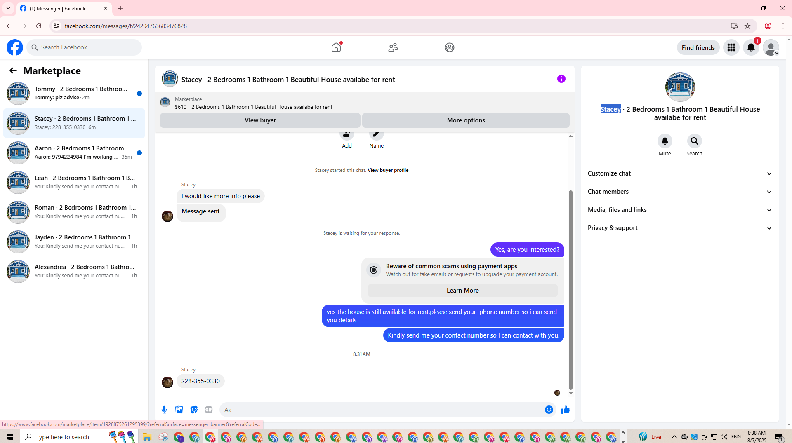This screenshot has width=792, height=443.
Task: Open Tommy's conversation in list
Action: click(74, 93)
